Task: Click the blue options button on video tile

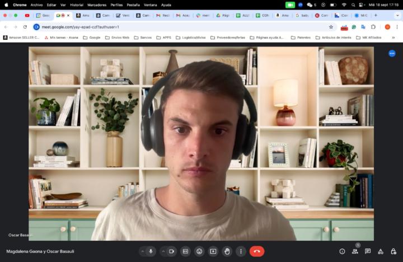Action: pos(392,53)
